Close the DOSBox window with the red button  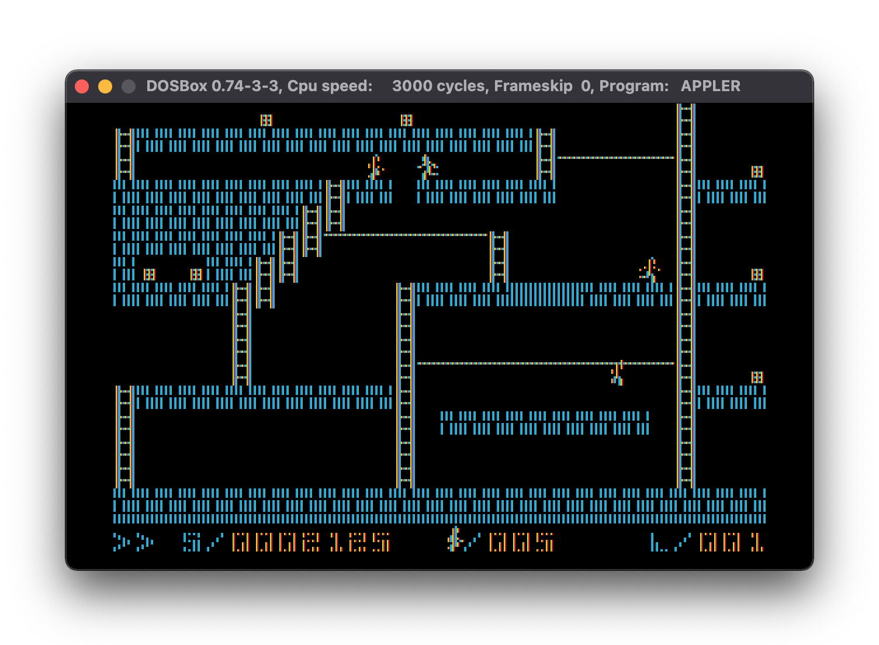coord(82,86)
